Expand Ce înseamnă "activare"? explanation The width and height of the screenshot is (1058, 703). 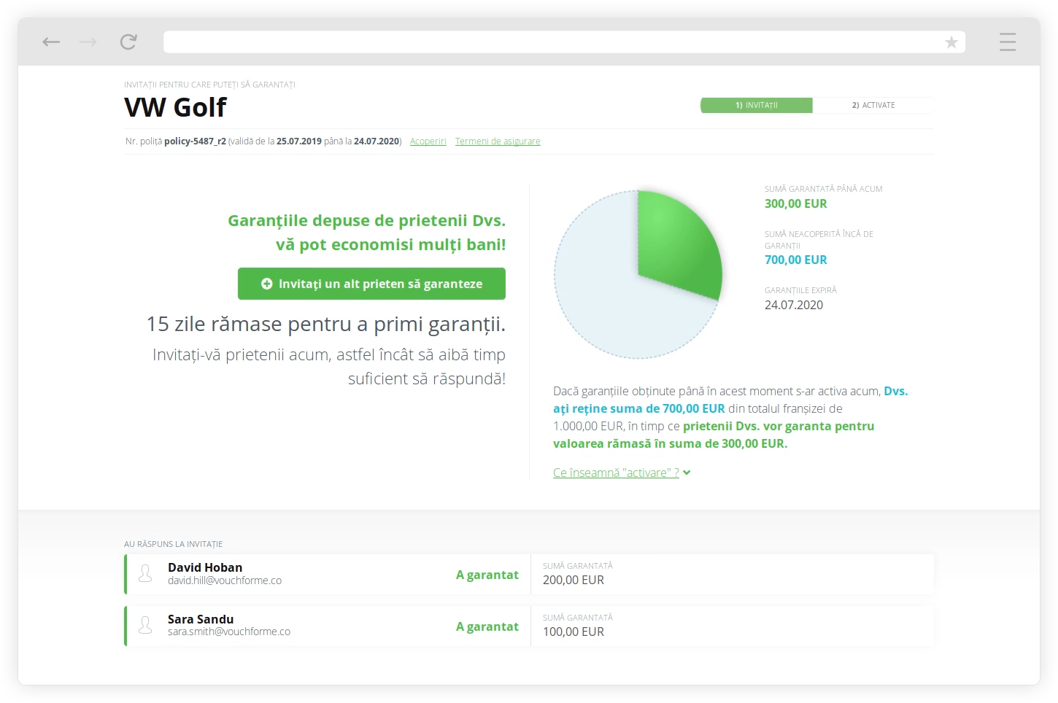click(622, 473)
